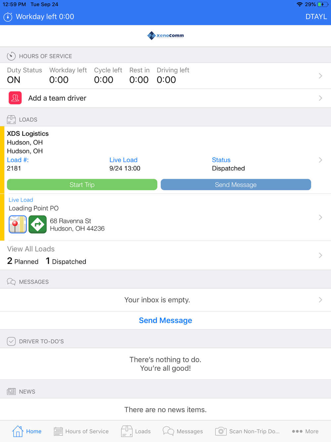
Task: Tap the Loads section box icon
Action: tap(11, 120)
